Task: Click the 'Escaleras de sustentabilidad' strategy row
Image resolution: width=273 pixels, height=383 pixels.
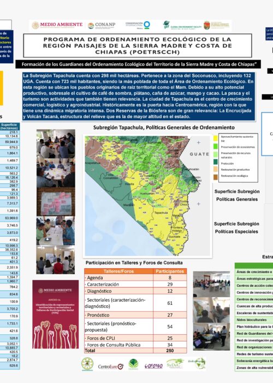Action: (254, 313)
